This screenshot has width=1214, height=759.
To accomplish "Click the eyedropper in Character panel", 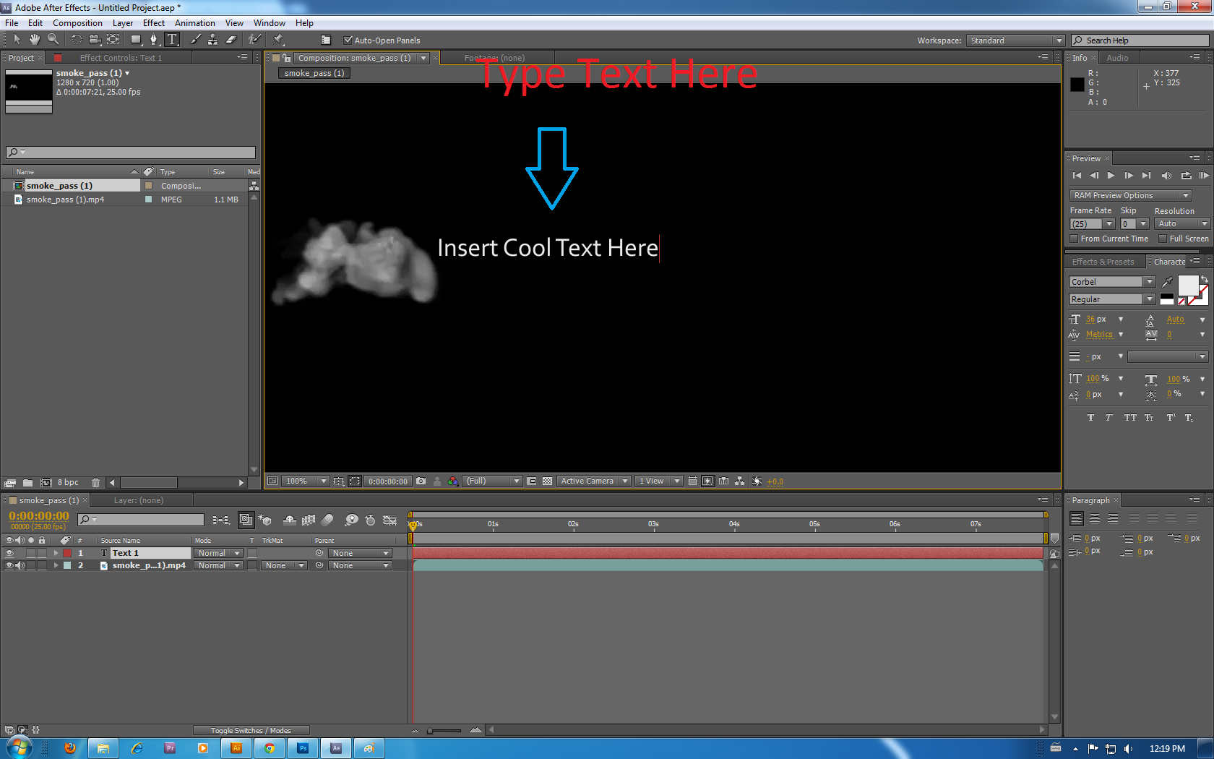I will click(x=1168, y=282).
